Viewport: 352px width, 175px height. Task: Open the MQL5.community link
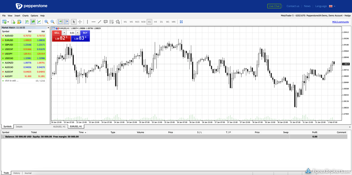tap(340, 22)
